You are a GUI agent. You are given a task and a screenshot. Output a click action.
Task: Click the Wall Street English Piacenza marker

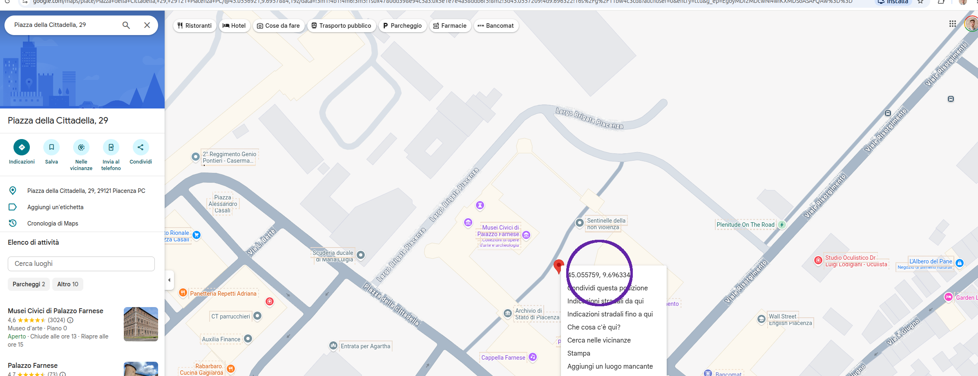(x=761, y=319)
